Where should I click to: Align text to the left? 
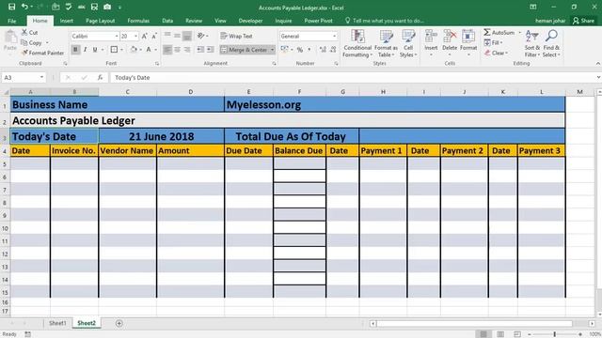coord(167,50)
